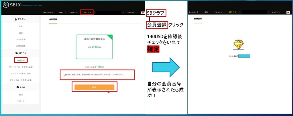Click ログアウト in right window
This screenshot has height=116, width=293.
tap(276, 12)
